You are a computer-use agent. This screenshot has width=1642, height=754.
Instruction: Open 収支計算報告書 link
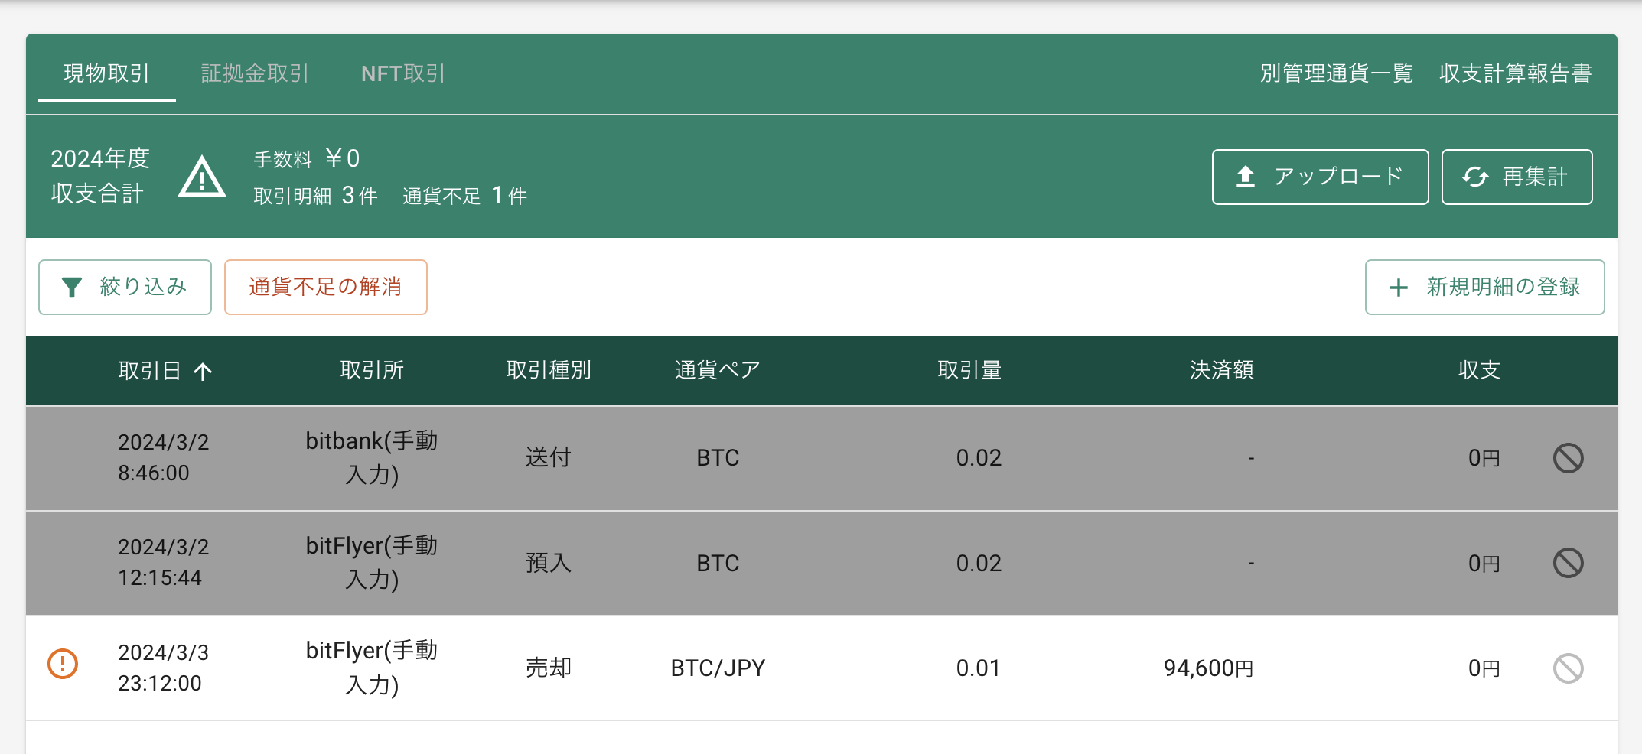1515,73
